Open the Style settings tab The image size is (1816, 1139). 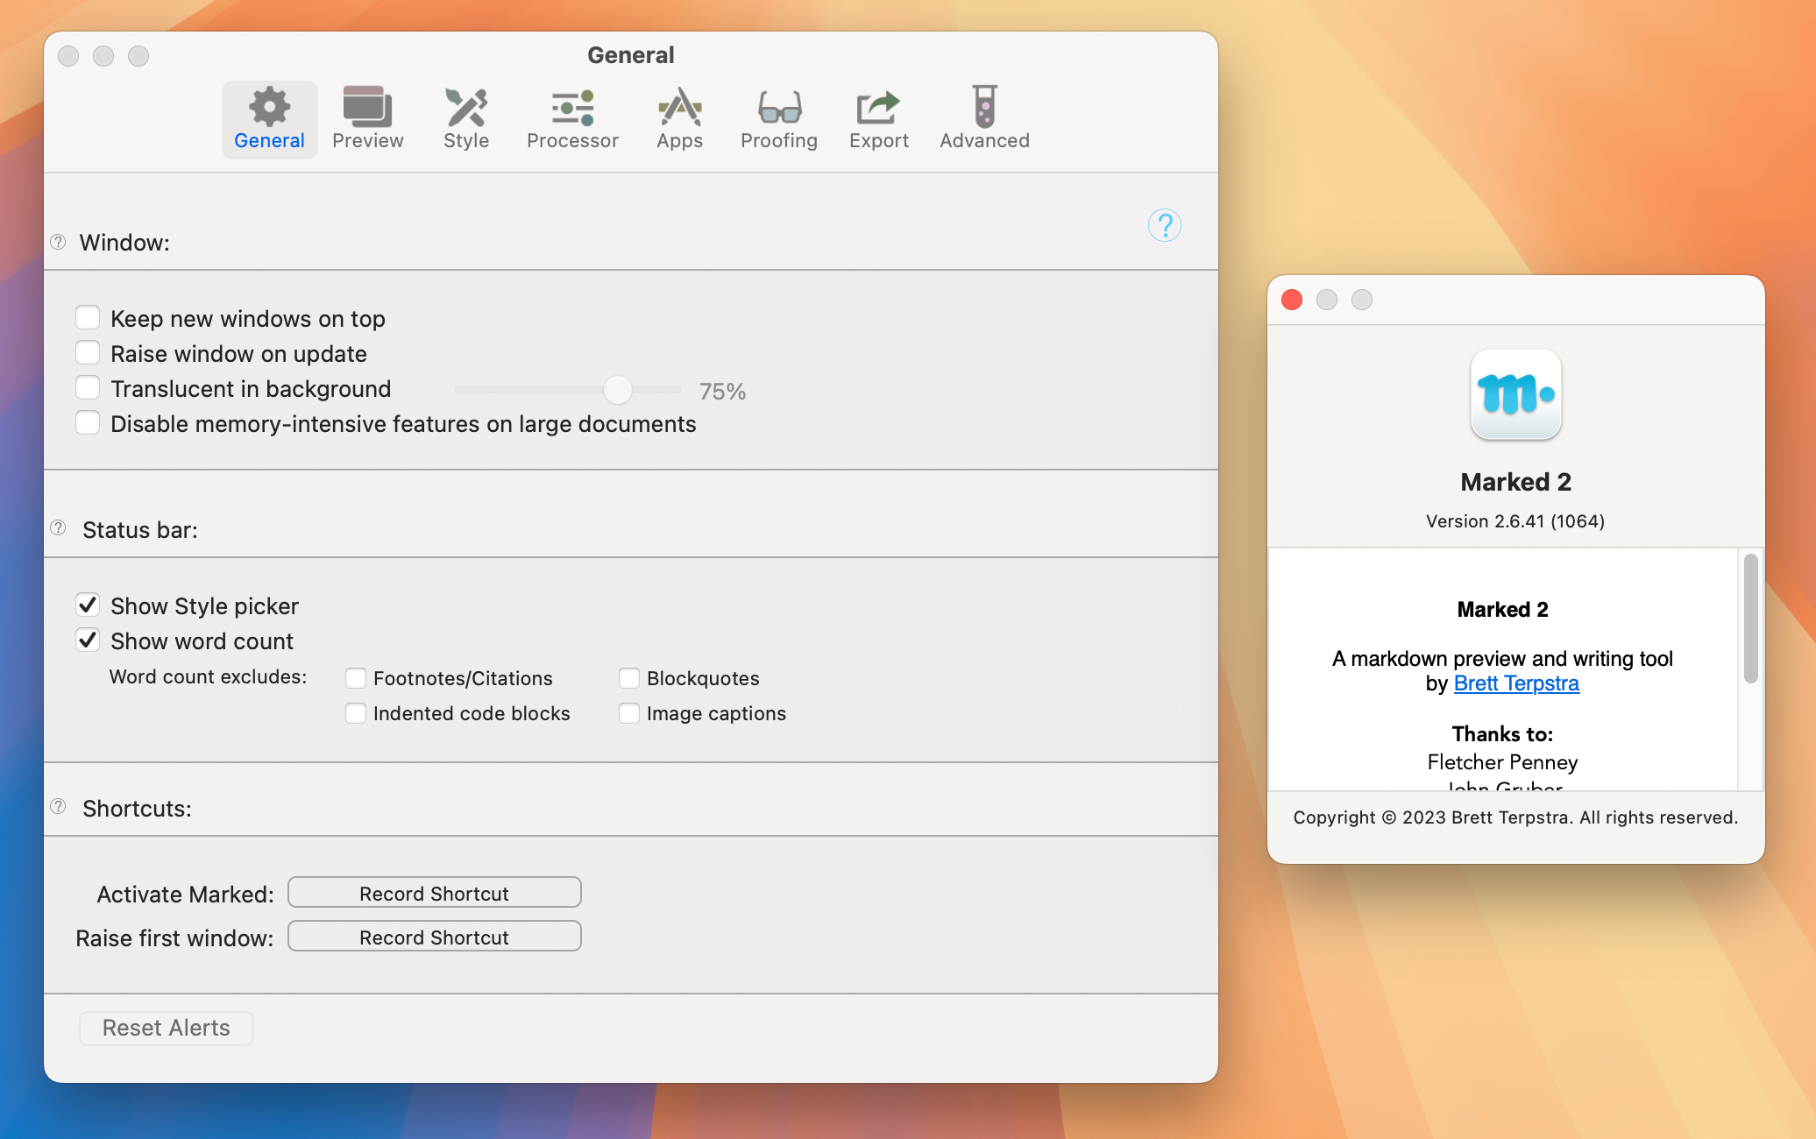pos(465,117)
